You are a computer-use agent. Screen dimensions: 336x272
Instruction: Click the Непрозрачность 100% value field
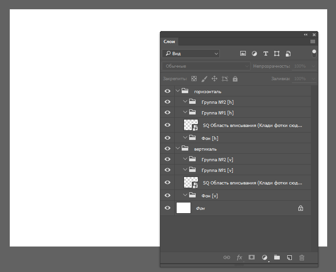(x=300, y=66)
